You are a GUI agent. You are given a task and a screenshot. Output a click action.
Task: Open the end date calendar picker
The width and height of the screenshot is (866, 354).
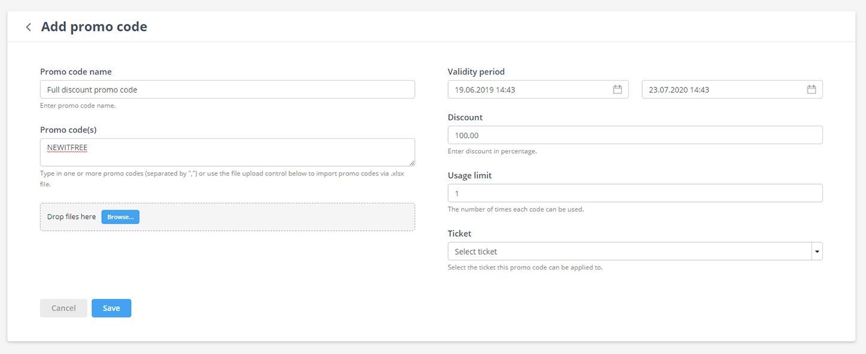pos(812,90)
